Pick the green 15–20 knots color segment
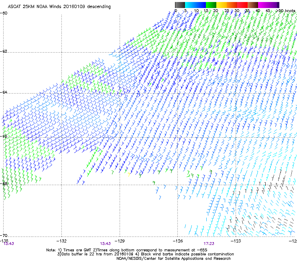The image size is (297, 261). point(211,5)
